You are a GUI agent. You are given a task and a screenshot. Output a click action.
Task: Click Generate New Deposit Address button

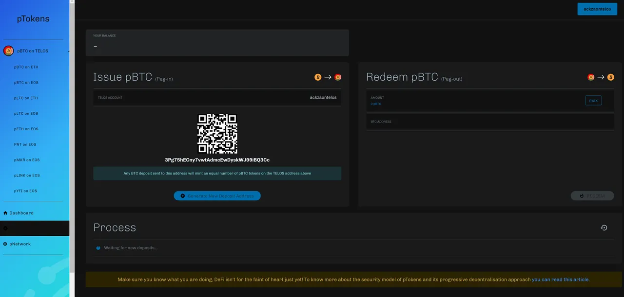[x=217, y=196]
